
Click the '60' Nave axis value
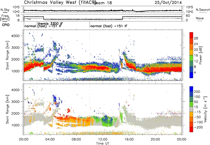(x=188, y=16)
